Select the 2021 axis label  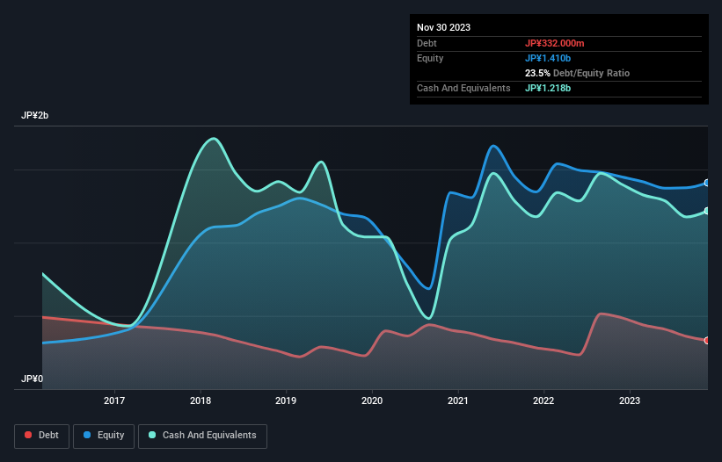pyautogui.click(x=457, y=401)
